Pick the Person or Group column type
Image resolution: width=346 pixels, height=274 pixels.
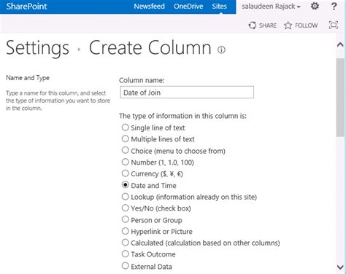[x=125, y=219]
